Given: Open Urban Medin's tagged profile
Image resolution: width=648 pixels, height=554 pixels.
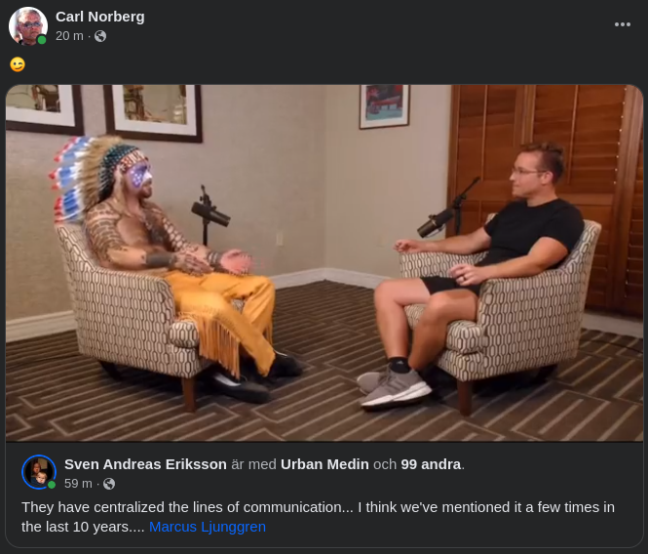Looking at the screenshot, I should tap(324, 464).
